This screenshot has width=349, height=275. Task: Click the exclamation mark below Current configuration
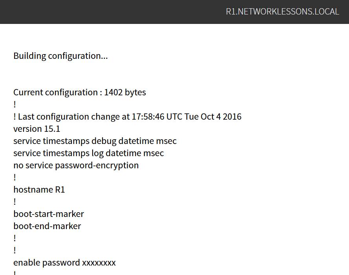[x=15, y=104]
